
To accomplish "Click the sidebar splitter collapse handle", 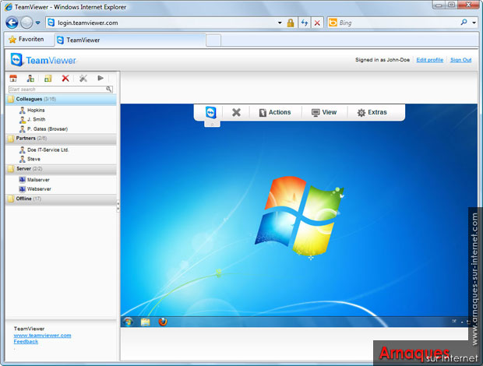I will (118, 206).
